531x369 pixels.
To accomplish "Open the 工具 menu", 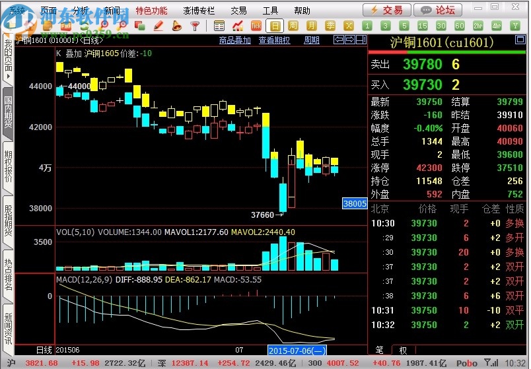I will click(x=270, y=11).
